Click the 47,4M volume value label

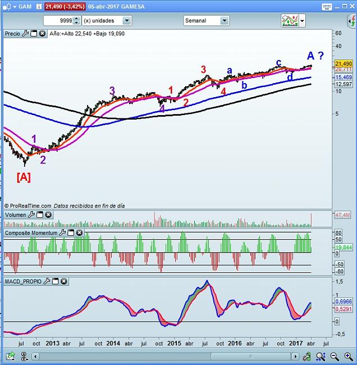tap(342, 215)
